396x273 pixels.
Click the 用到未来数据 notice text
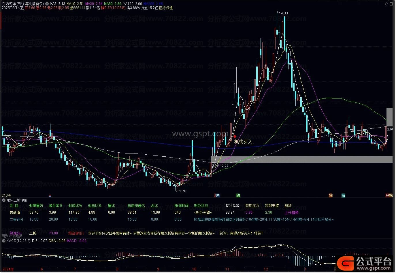[12, 236]
